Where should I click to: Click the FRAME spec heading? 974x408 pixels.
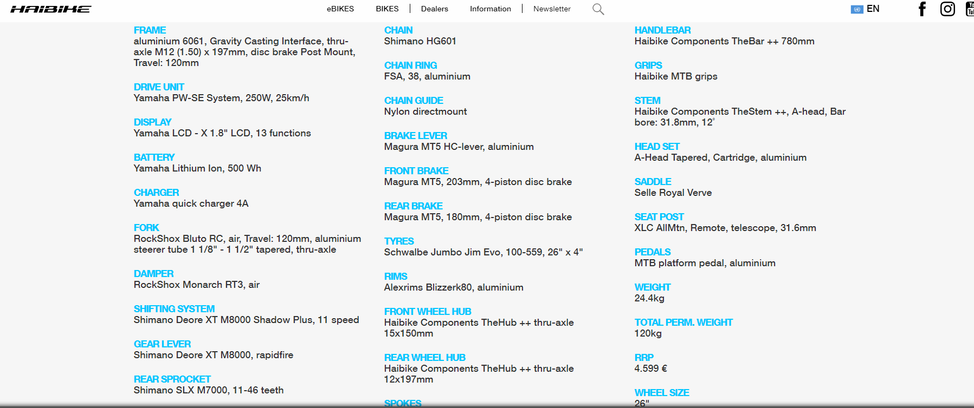[x=150, y=30]
